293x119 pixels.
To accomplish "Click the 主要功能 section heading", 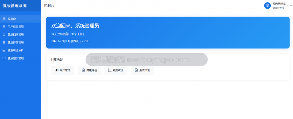I will pyautogui.click(x=57, y=60).
